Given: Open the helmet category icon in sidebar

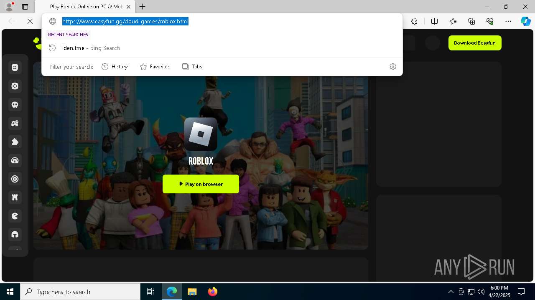Looking at the screenshot, I should pos(15,235).
